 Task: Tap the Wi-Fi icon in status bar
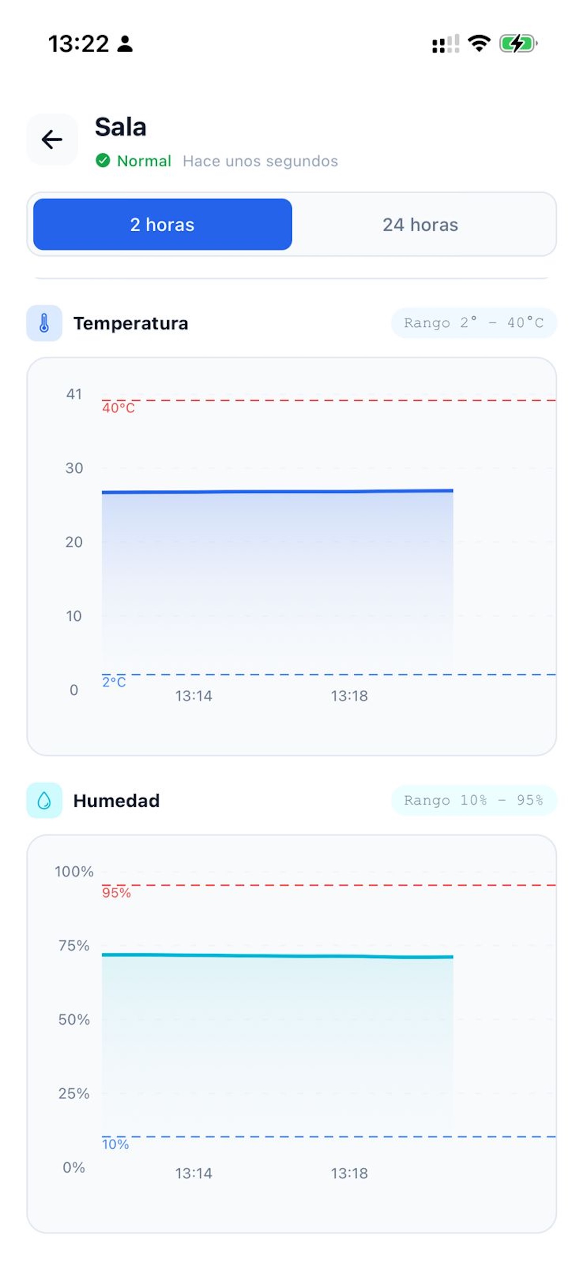(x=479, y=44)
